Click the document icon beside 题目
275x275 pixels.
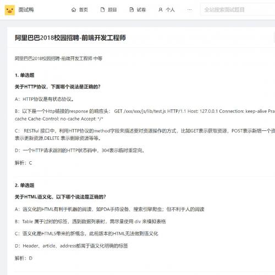[x=103, y=10]
